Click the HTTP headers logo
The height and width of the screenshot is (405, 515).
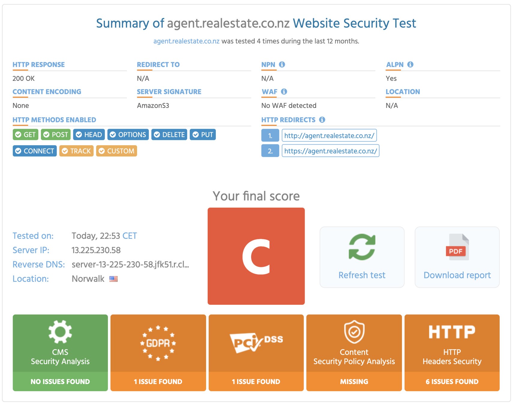tap(452, 332)
